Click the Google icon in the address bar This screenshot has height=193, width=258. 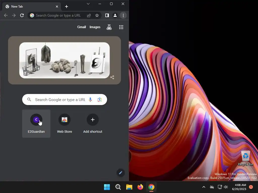click(32, 15)
